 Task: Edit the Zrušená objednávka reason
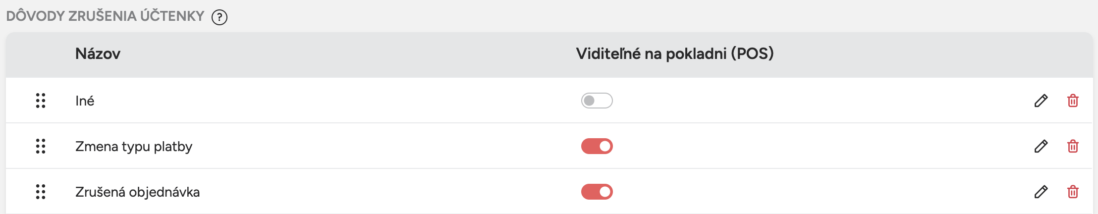tap(1041, 192)
